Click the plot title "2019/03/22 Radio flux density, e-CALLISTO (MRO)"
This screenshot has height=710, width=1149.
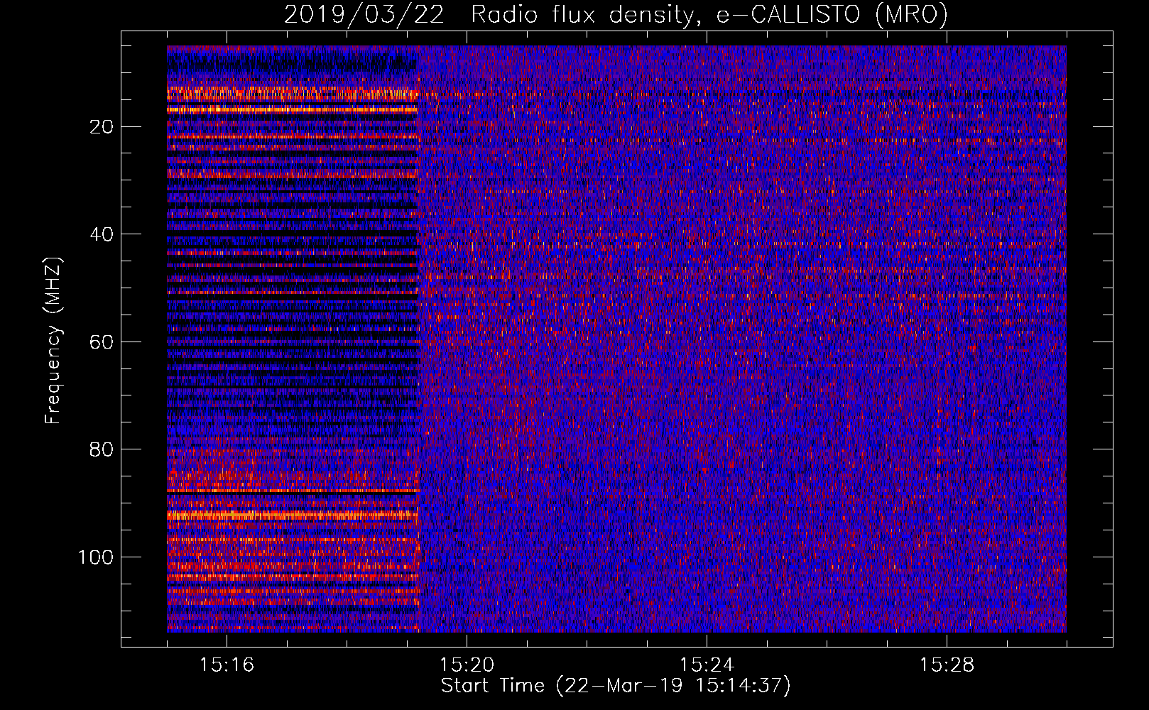(616, 15)
